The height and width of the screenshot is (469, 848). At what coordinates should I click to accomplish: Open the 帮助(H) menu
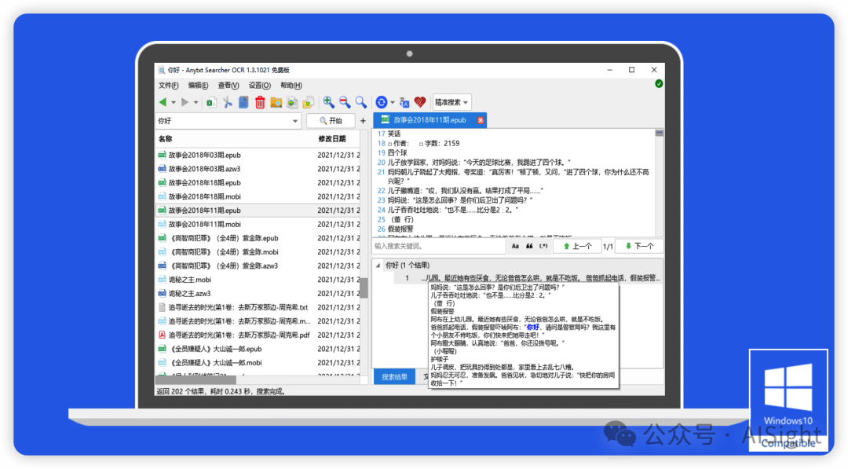tap(291, 86)
